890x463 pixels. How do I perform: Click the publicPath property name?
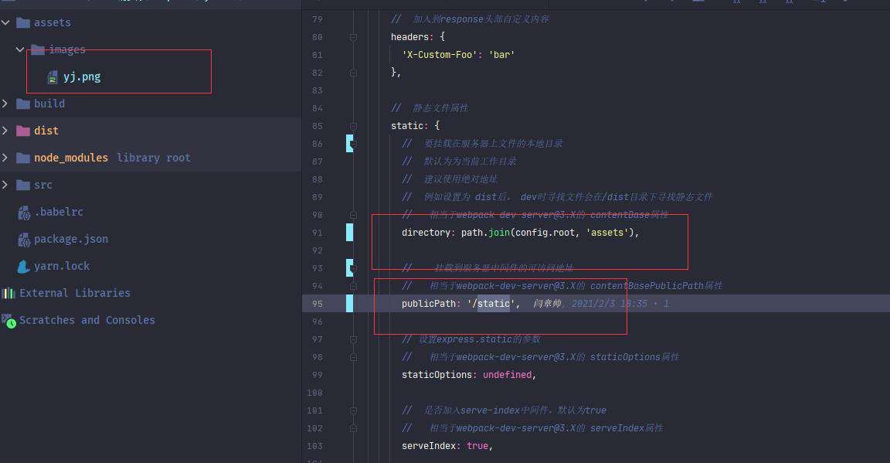(x=429, y=303)
